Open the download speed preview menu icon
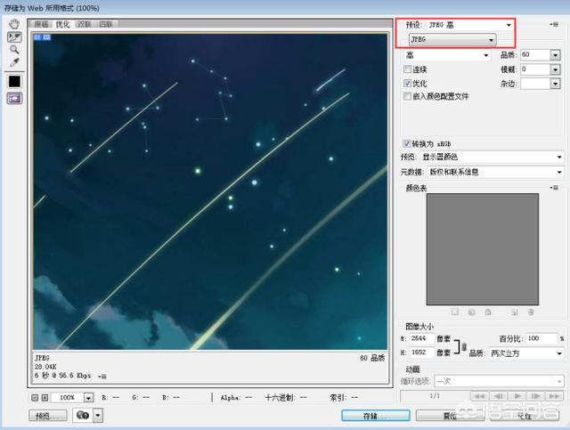The height and width of the screenshot is (430, 570). coord(102,377)
